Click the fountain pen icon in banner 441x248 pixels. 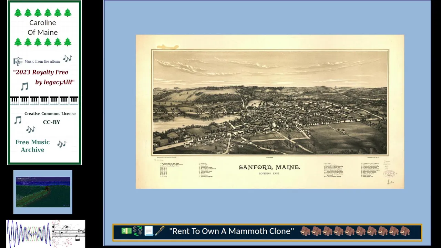tap(160, 231)
